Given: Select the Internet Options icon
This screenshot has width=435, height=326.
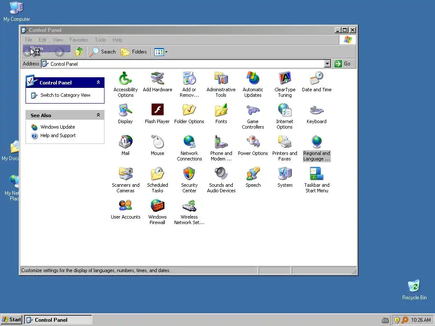Looking at the screenshot, I should (285, 116).
